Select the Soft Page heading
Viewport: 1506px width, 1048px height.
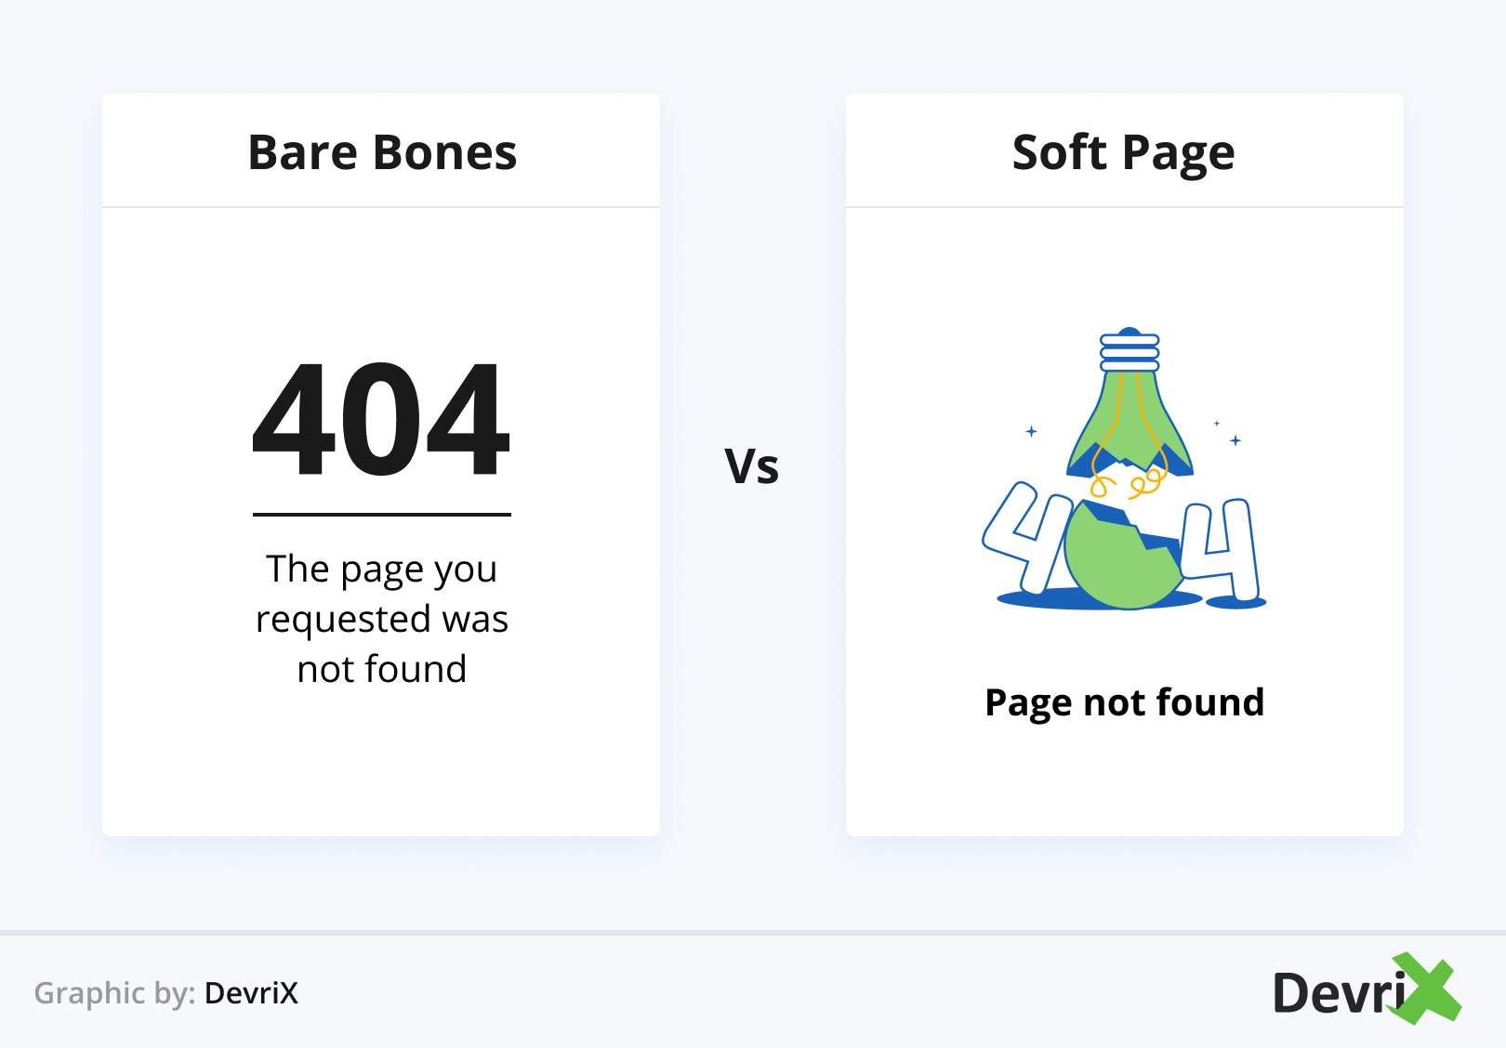coord(1123,152)
